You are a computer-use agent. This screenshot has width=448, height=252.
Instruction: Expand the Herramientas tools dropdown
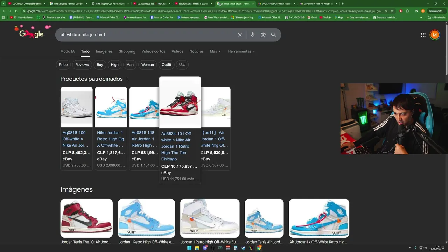tap(241, 51)
